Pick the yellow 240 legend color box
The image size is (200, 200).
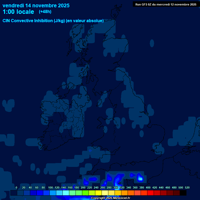point(98,193)
